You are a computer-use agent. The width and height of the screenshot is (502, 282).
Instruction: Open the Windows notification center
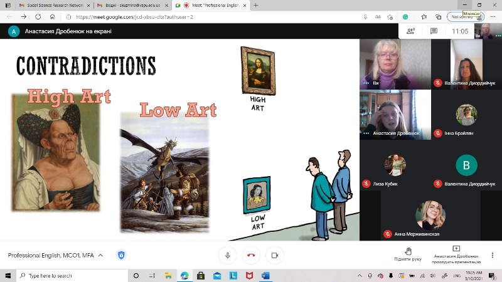tap(492, 276)
